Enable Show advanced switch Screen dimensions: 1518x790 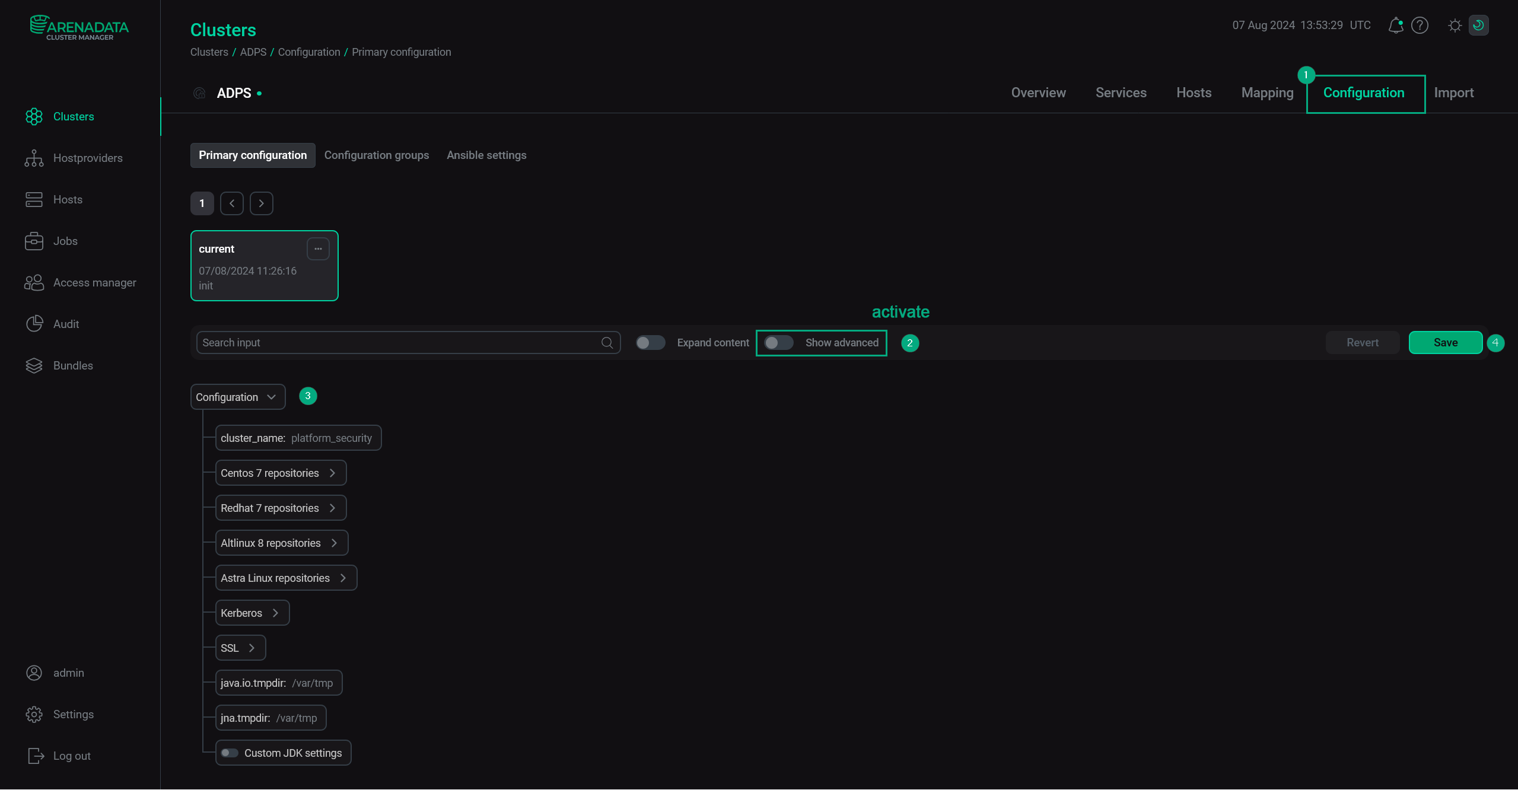[778, 342]
